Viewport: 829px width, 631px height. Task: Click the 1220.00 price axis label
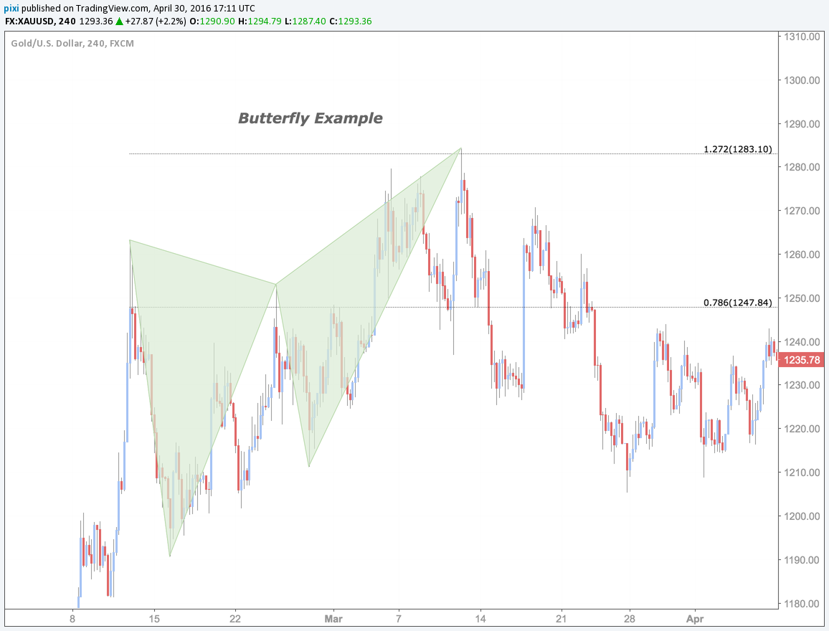802,429
